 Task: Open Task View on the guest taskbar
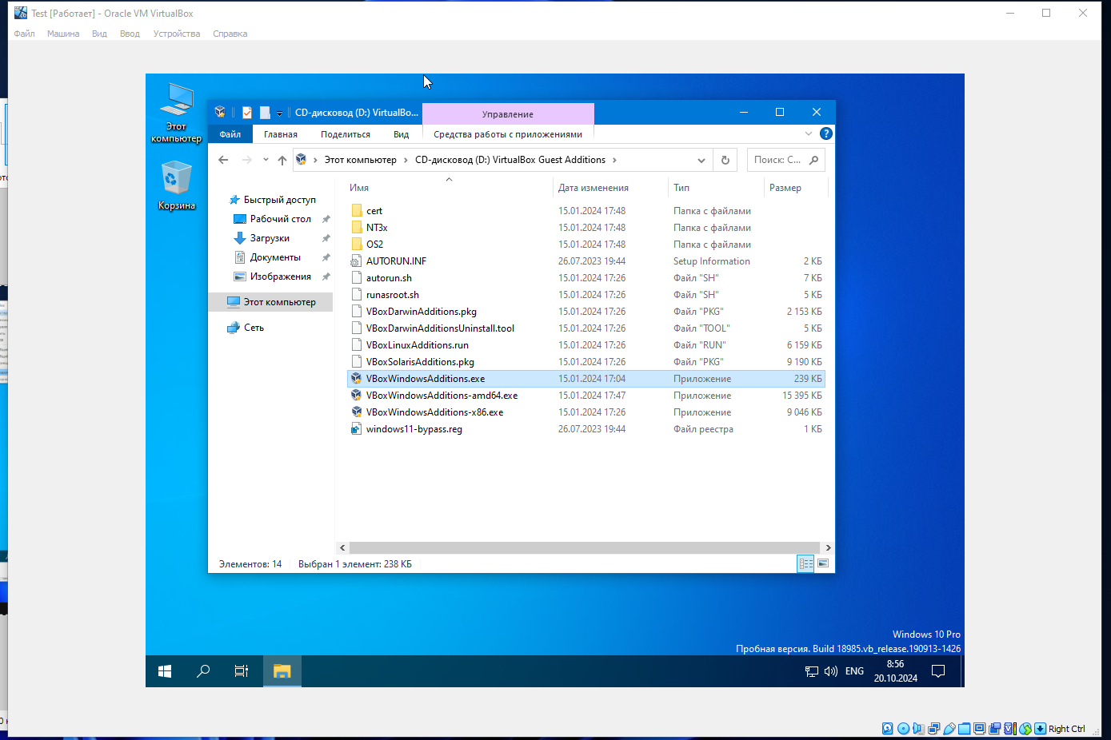pyautogui.click(x=242, y=671)
